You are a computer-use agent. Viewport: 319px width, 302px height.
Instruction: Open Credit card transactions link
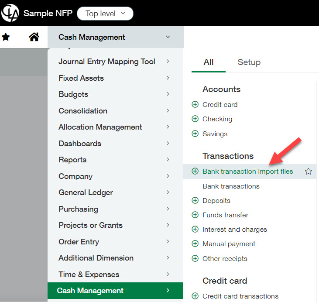click(240, 296)
